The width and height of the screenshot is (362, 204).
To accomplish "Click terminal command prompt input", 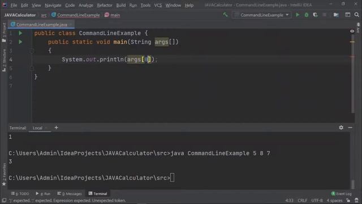I will 172,178.
